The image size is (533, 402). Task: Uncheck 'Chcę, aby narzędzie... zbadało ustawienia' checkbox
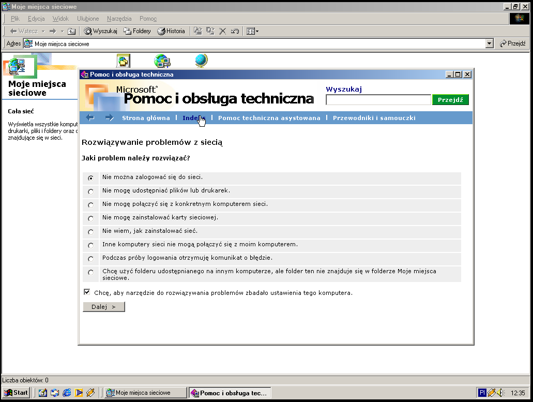[x=87, y=292]
